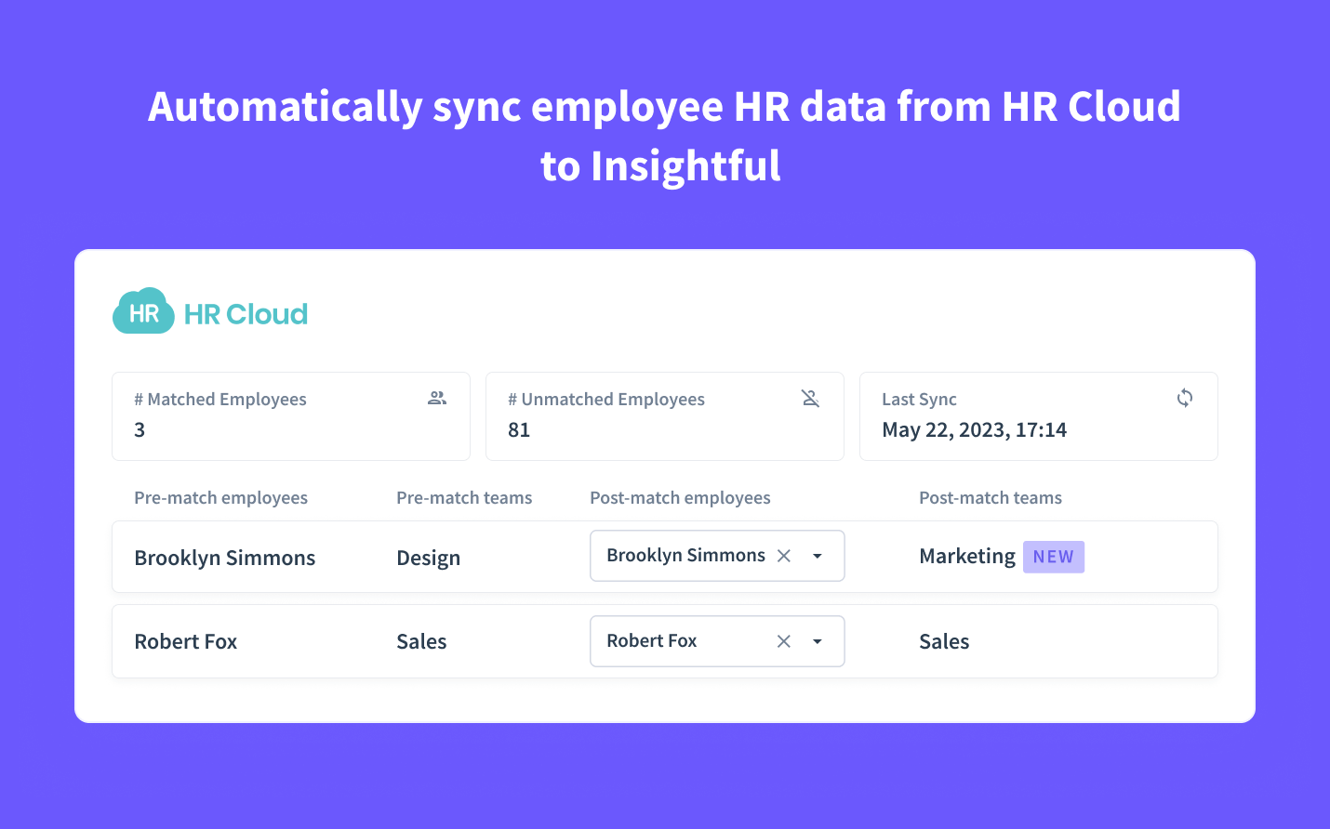Click the Last Sync timestamp

coord(974,429)
